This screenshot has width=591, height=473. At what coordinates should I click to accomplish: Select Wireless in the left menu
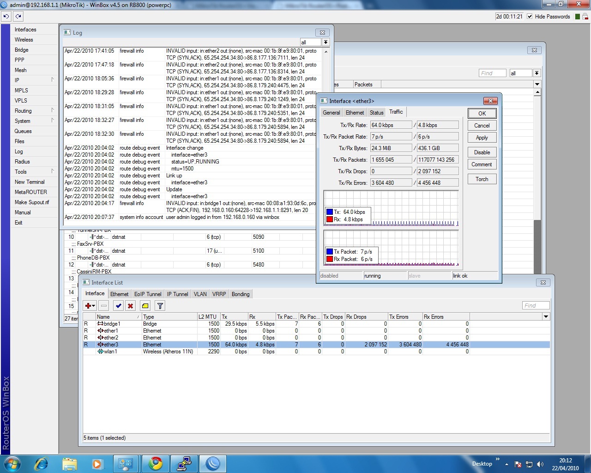(24, 40)
